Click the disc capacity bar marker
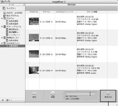 click(90, 94)
